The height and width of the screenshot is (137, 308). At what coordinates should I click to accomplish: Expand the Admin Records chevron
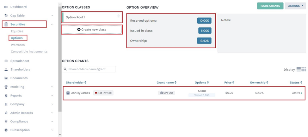click(x=52, y=113)
